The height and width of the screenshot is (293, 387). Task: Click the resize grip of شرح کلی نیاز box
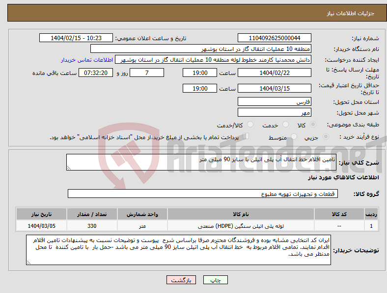(x=69, y=168)
